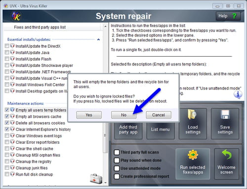Click the first aid kit icon
Viewport: 247px width, 189px height.
click(x=96, y=179)
